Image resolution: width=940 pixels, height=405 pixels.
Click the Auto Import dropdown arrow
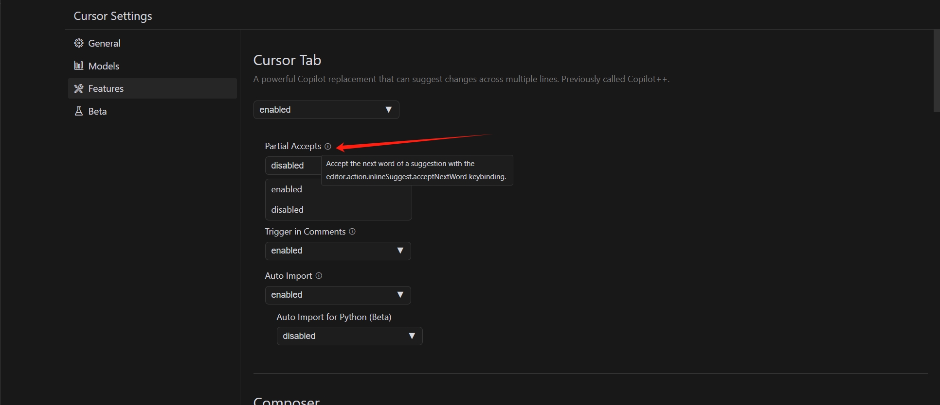click(x=400, y=295)
